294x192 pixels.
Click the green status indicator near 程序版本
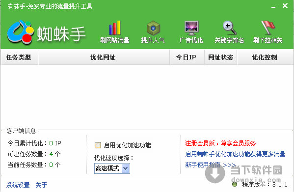point(235,184)
